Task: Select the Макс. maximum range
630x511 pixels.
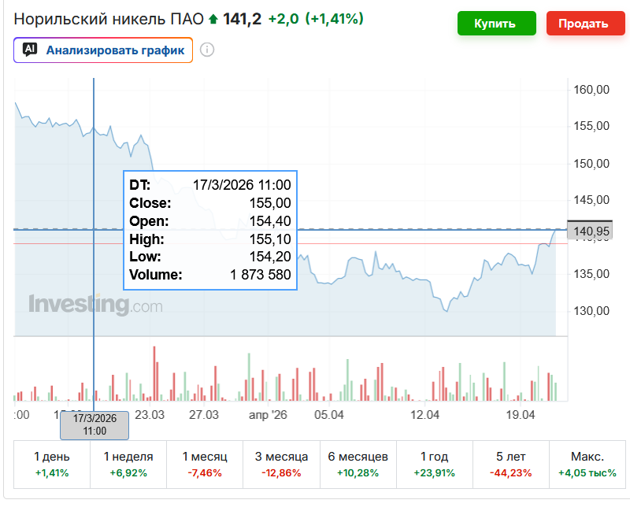Action: pyautogui.click(x=587, y=465)
